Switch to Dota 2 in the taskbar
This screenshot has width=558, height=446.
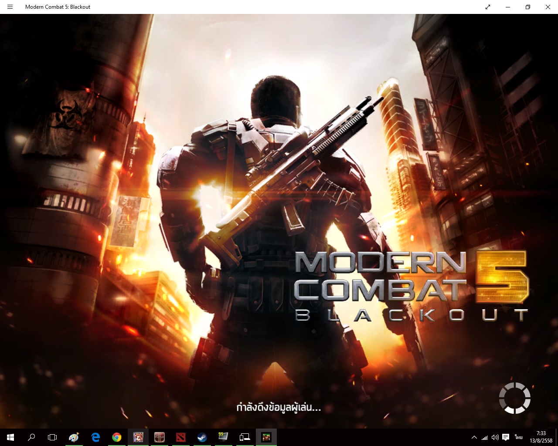point(181,437)
